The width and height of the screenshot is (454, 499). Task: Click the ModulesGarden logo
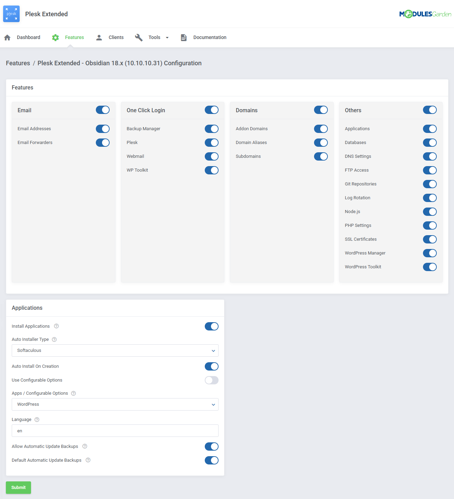coord(425,14)
